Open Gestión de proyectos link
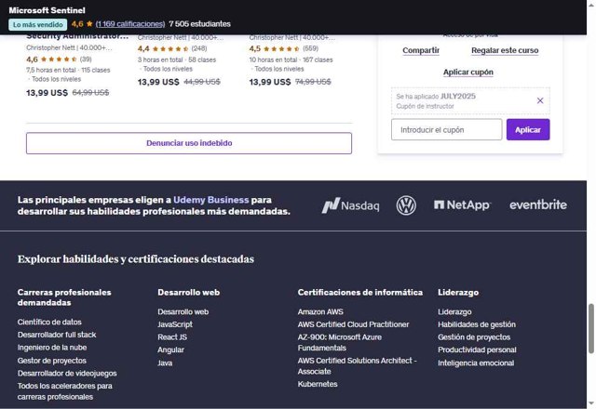Viewport: 596px width, 409px height. (474, 337)
